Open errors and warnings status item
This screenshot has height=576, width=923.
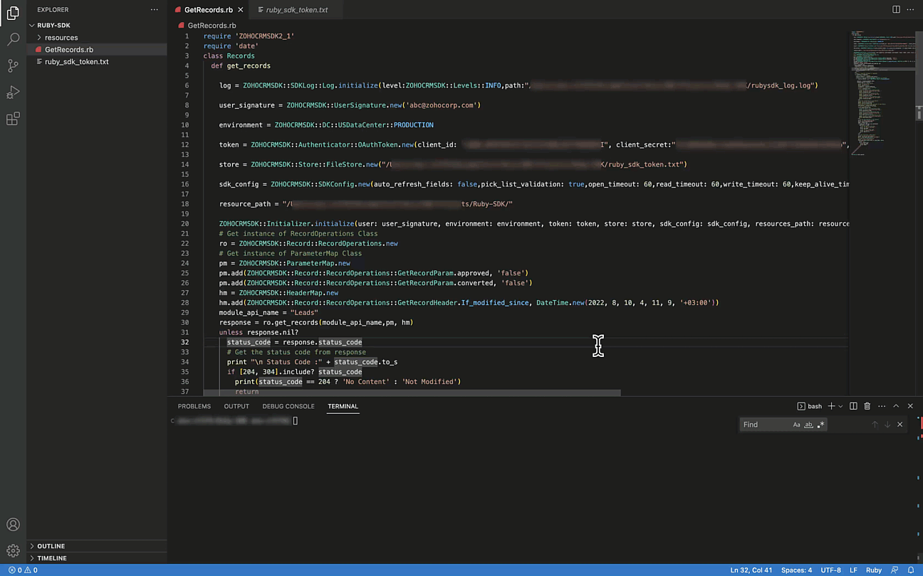pos(23,570)
